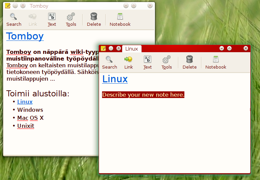Viewport: 260px width, 180px height.
Task: Click the bold 'Tomboy on näppärä' paragraph
Action: coord(53,55)
